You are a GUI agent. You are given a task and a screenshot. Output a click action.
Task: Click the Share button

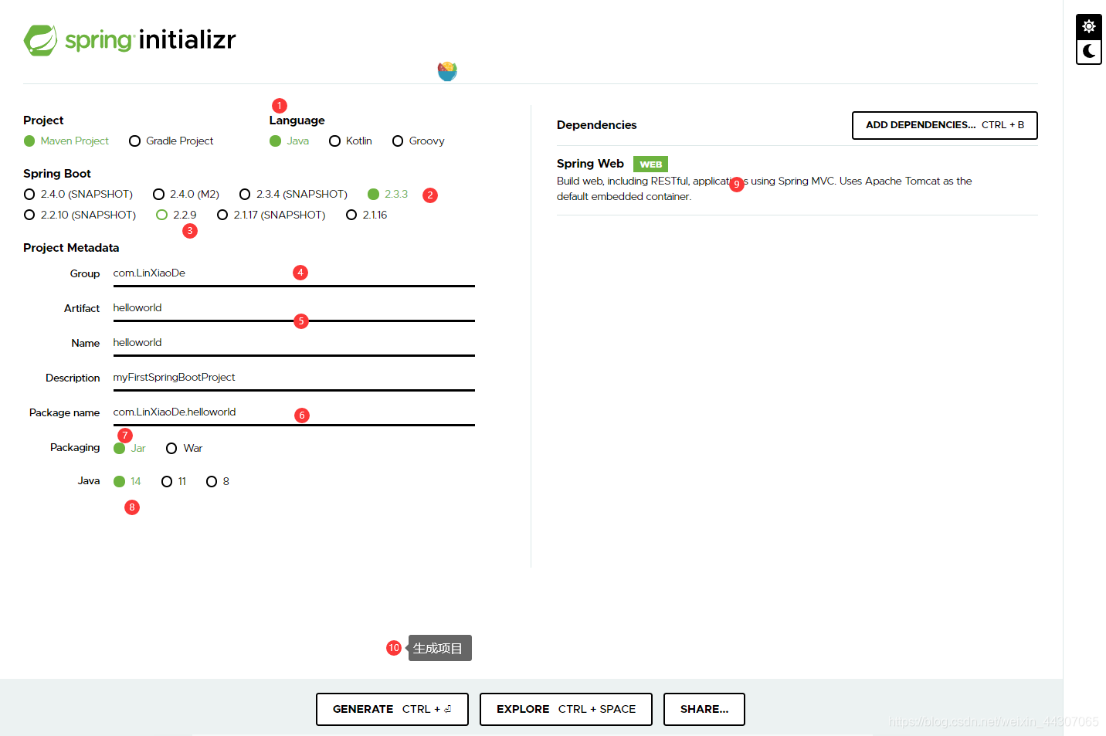(704, 709)
